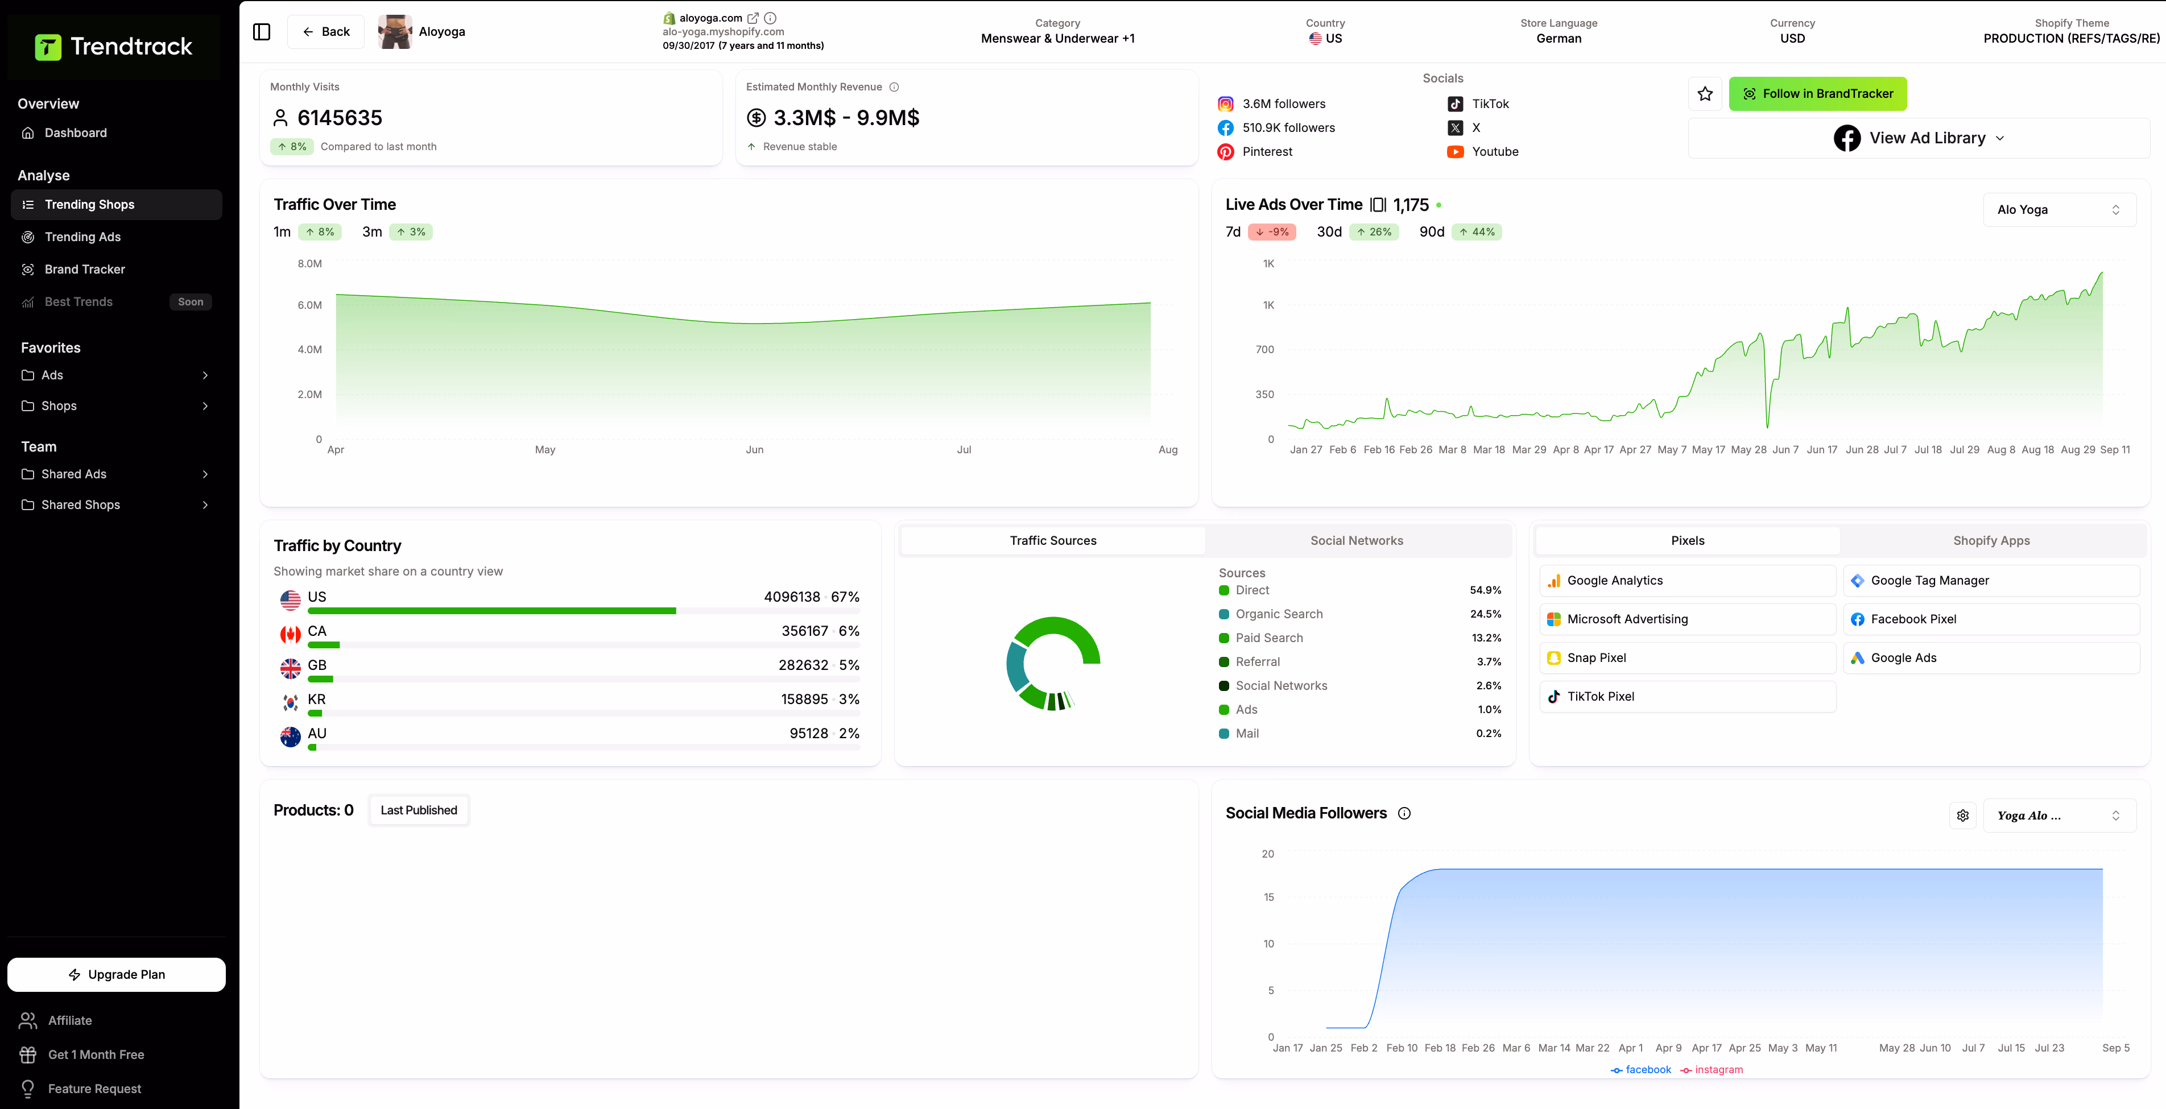Click the CA traffic share bar
Viewport: 2166px width, 1109px height.
pos(584,645)
